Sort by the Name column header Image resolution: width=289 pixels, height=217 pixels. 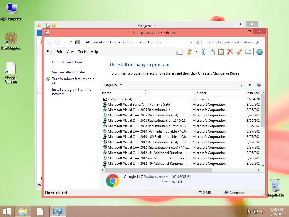(146, 93)
